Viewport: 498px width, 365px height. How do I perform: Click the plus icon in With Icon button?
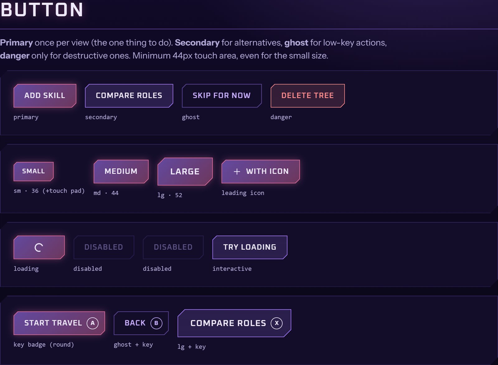pos(237,172)
